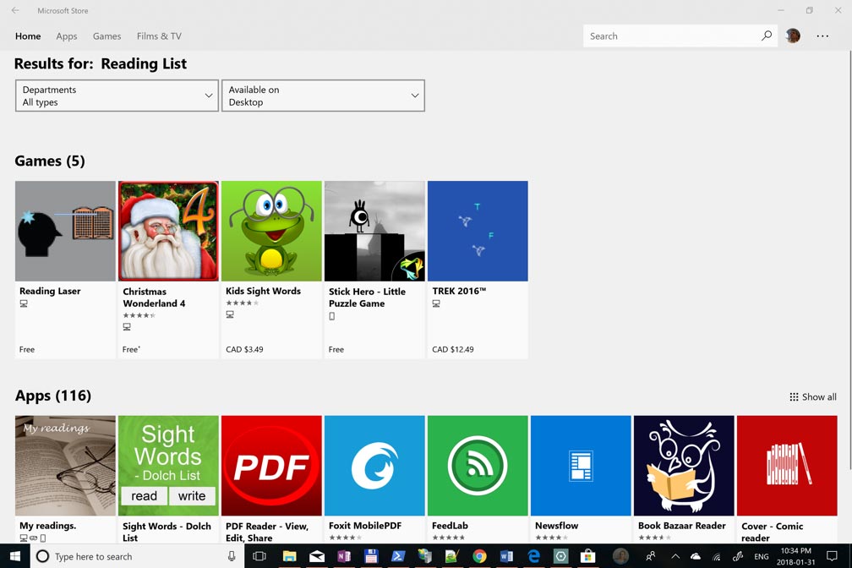Screen dimensions: 852x568
Task: Click the Apps (116) section heading
Action: coord(53,396)
